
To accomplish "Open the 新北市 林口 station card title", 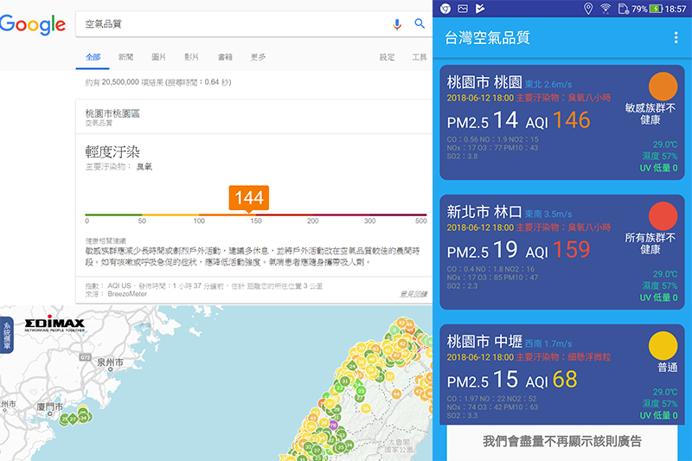I will pos(484,212).
